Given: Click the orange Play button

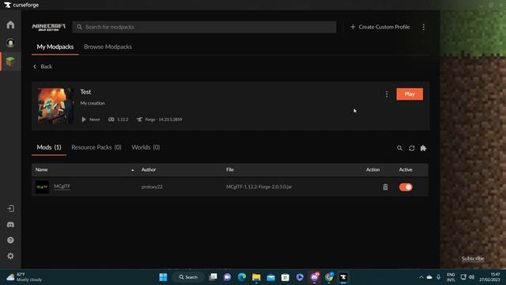Looking at the screenshot, I should point(410,94).
